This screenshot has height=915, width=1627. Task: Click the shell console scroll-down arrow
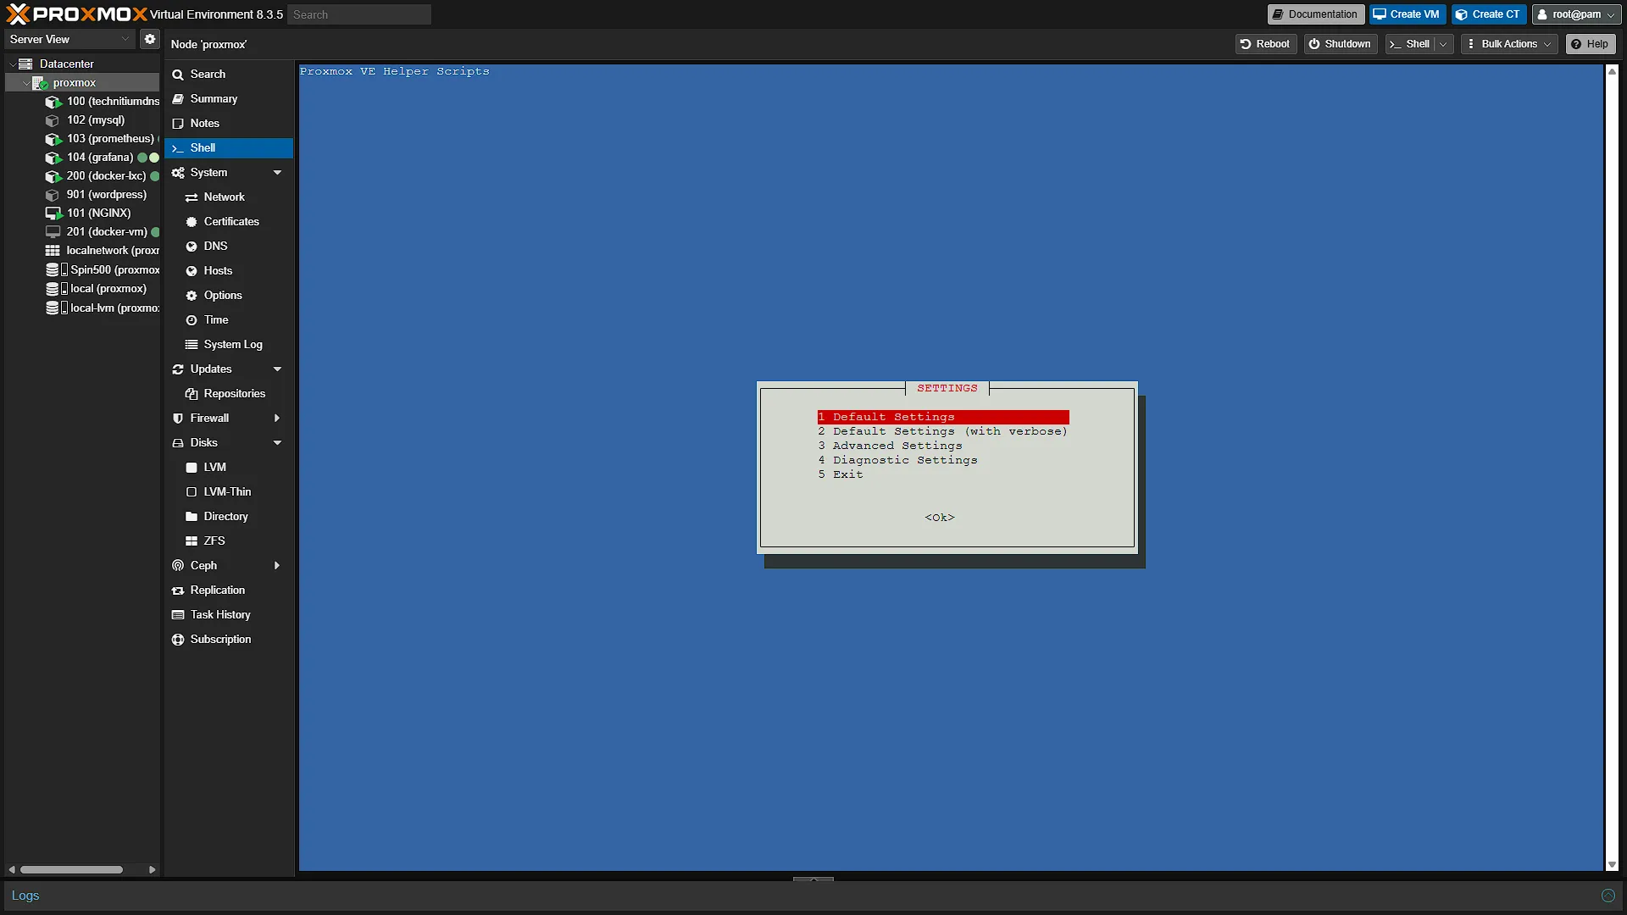pos(1612,865)
